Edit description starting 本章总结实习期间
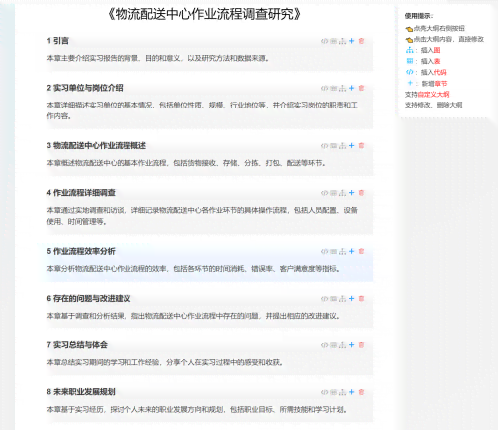The width and height of the screenshot is (498, 430). [x=164, y=363]
